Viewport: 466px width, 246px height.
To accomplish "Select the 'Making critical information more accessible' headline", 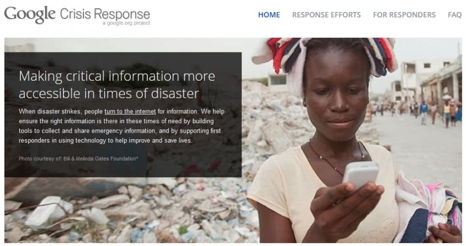I will (x=117, y=85).
